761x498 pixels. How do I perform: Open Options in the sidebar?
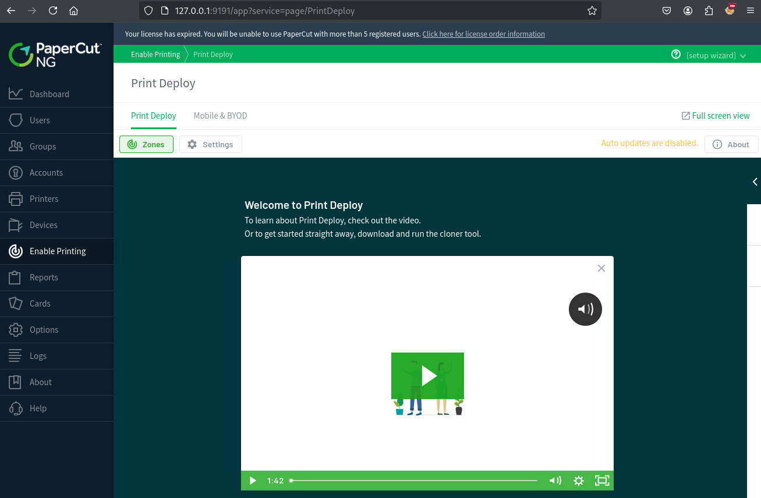(x=56, y=330)
